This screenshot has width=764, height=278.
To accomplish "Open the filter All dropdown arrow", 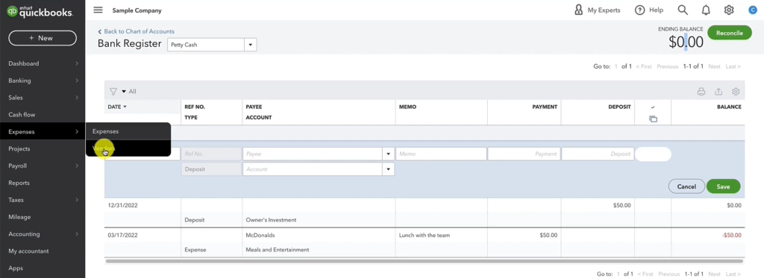I will click(x=124, y=92).
